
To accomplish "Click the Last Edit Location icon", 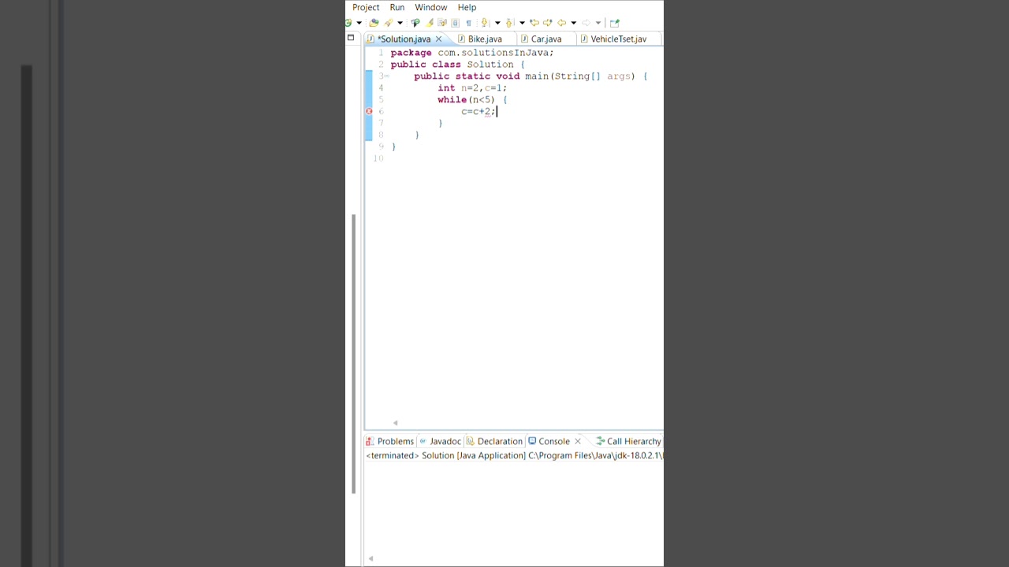I will 534,23.
